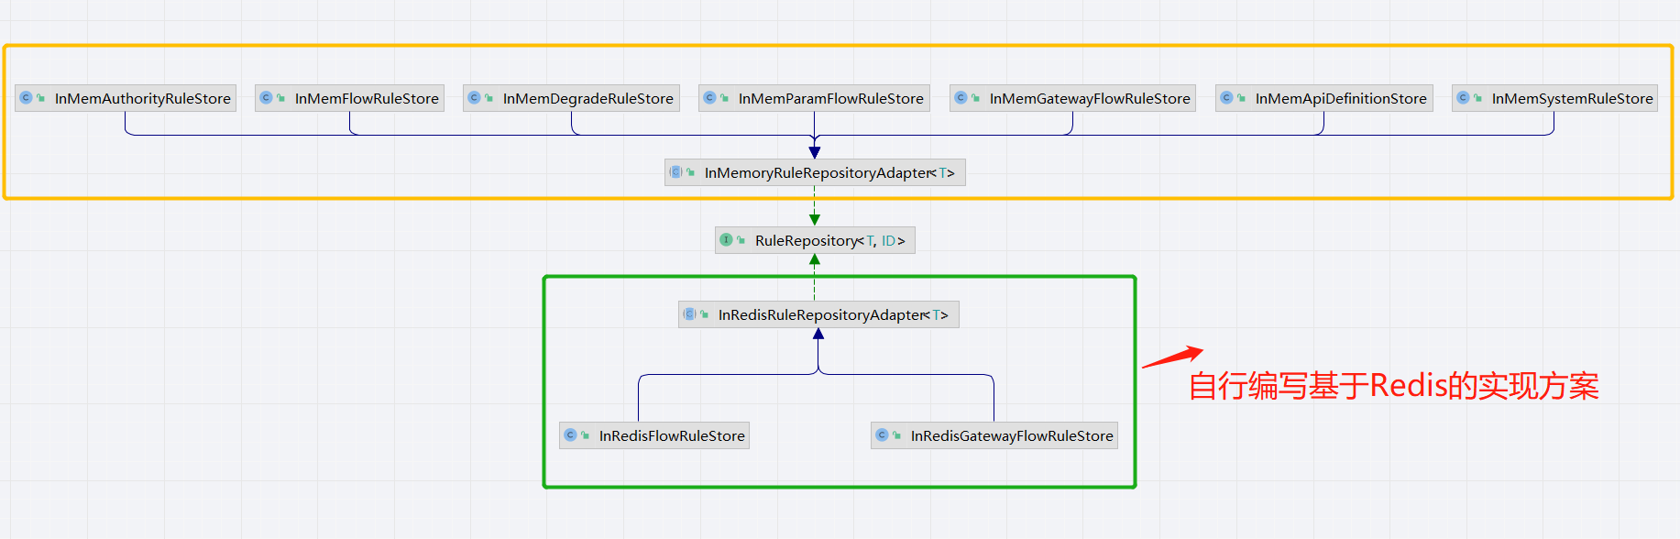Select the InMemGatewayFlowRuleStore class node
This screenshot has width=1680, height=539.
click(x=1072, y=98)
